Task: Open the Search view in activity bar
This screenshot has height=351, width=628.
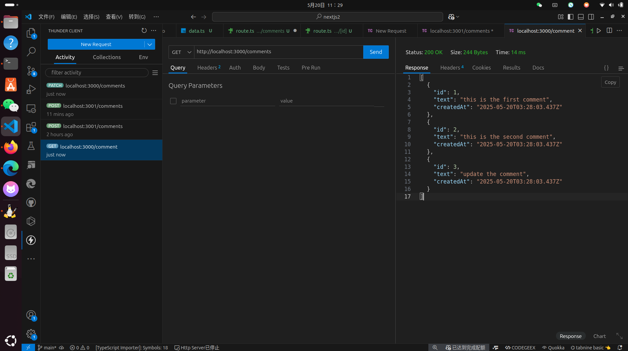Action: 31,52
